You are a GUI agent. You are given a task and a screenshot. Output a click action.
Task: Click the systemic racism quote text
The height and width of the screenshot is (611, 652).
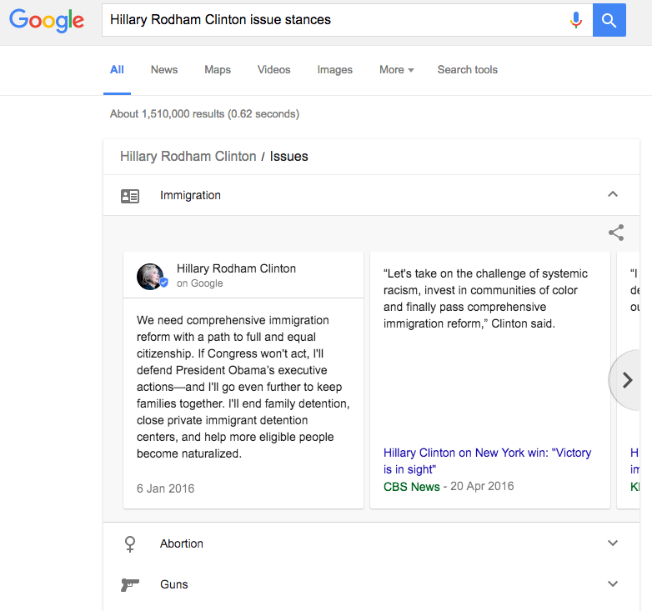(485, 298)
